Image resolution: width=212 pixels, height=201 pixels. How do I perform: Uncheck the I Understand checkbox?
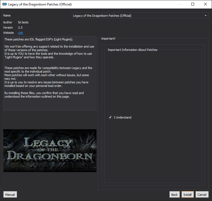point(110,117)
